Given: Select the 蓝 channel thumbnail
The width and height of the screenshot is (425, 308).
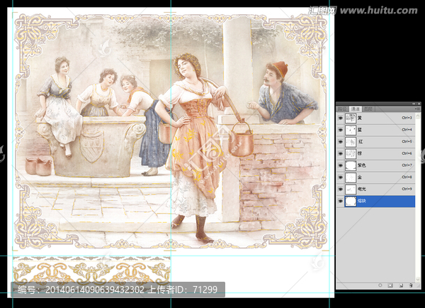Looking at the screenshot, I should tap(351, 130).
